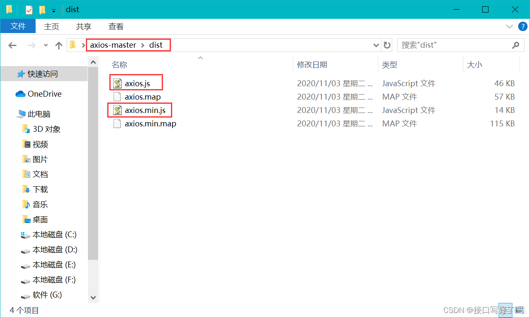Select the axios.js file
The width and height of the screenshot is (530, 318).
click(x=137, y=83)
